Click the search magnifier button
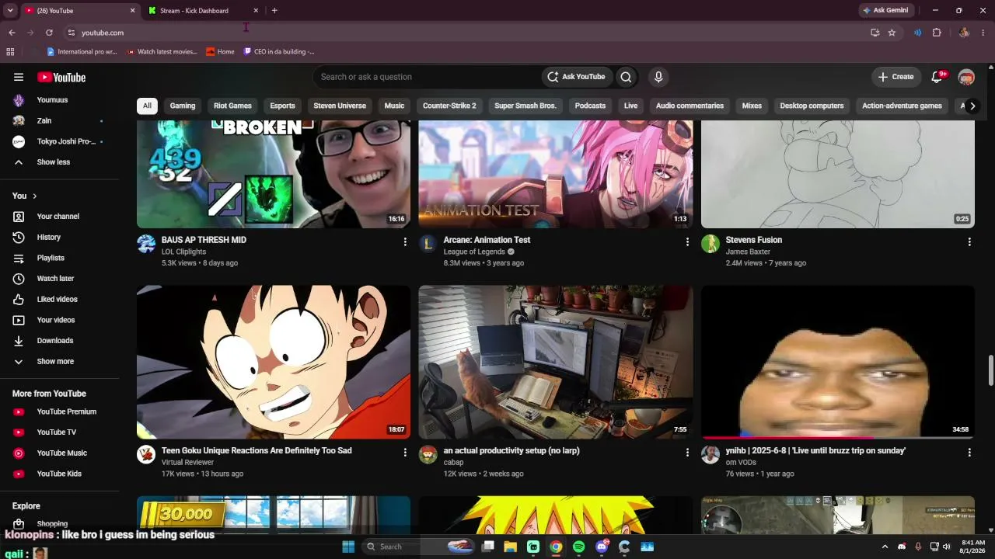 pos(626,77)
